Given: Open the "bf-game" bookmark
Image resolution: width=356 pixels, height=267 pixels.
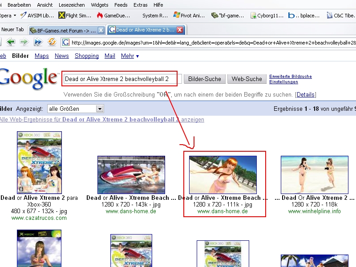Looking at the screenshot, I should [228, 16].
